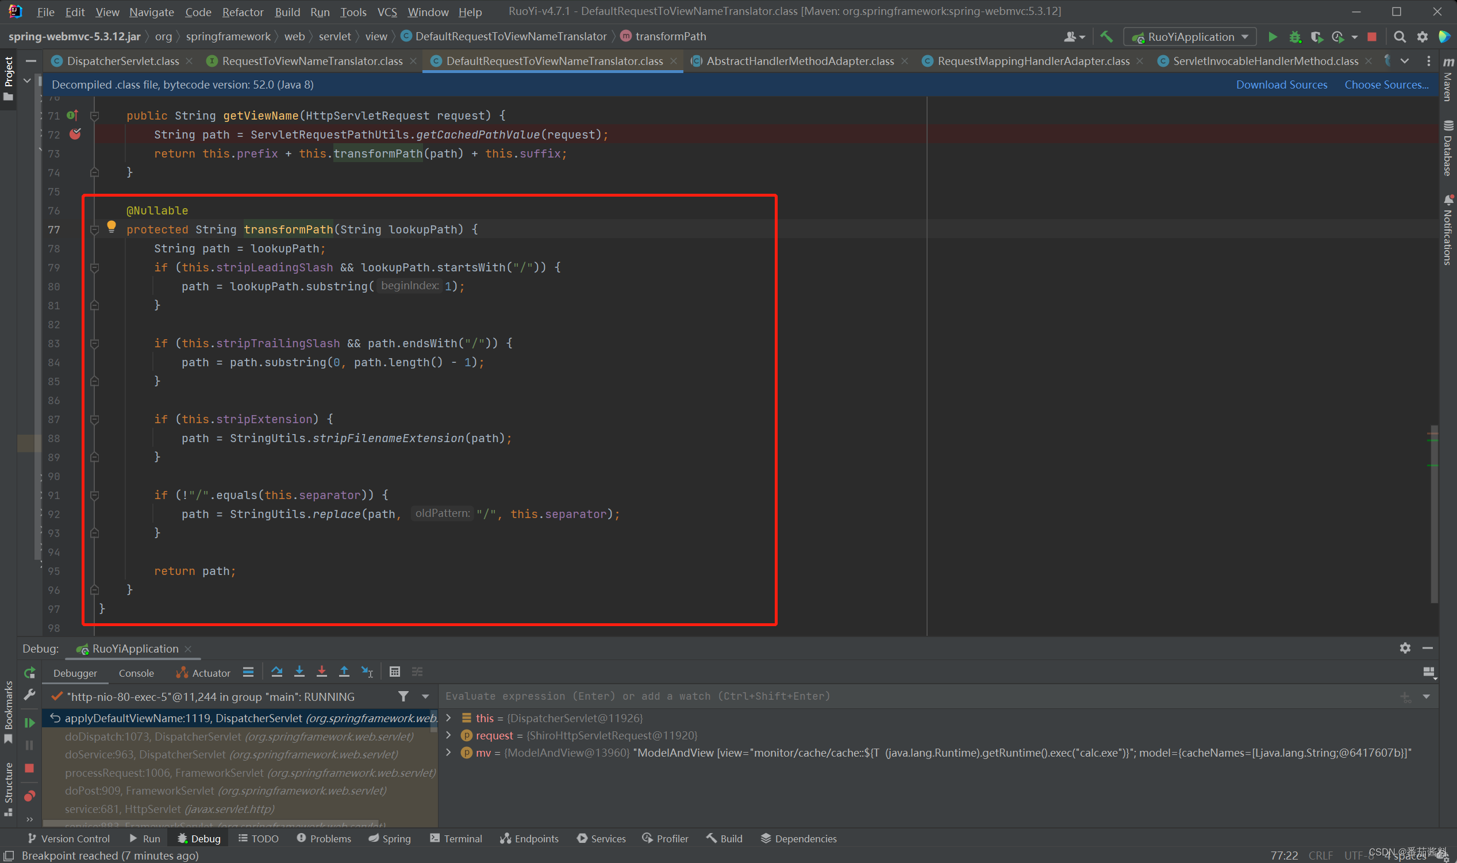
Task: Click the Profile run icon with clock
Action: 1338,37
